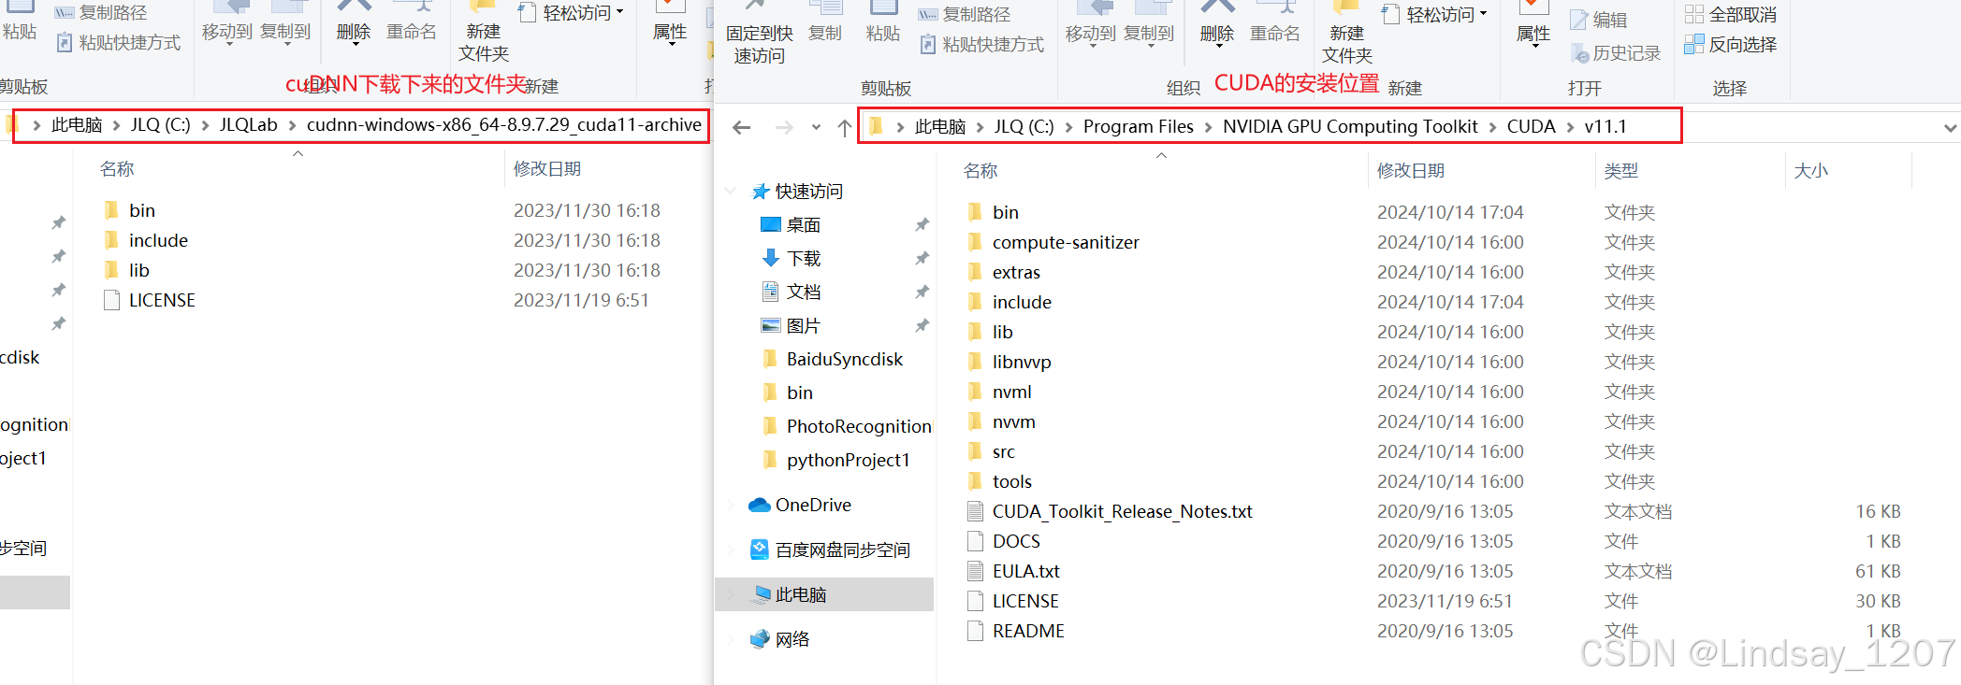Click 固定到快速访问 in CUDA window
This screenshot has width=1961, height=685.
760,34
